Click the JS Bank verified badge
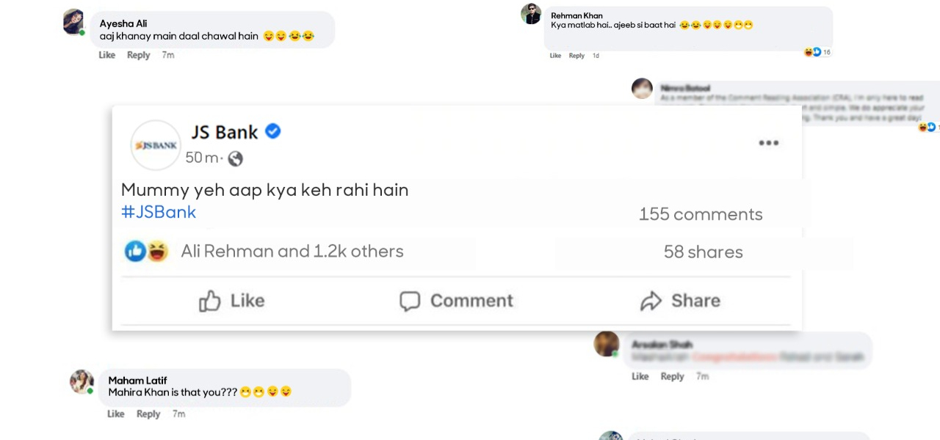This screenshot has width=940, height=440. pyautogui.click(x=272, y=131)
